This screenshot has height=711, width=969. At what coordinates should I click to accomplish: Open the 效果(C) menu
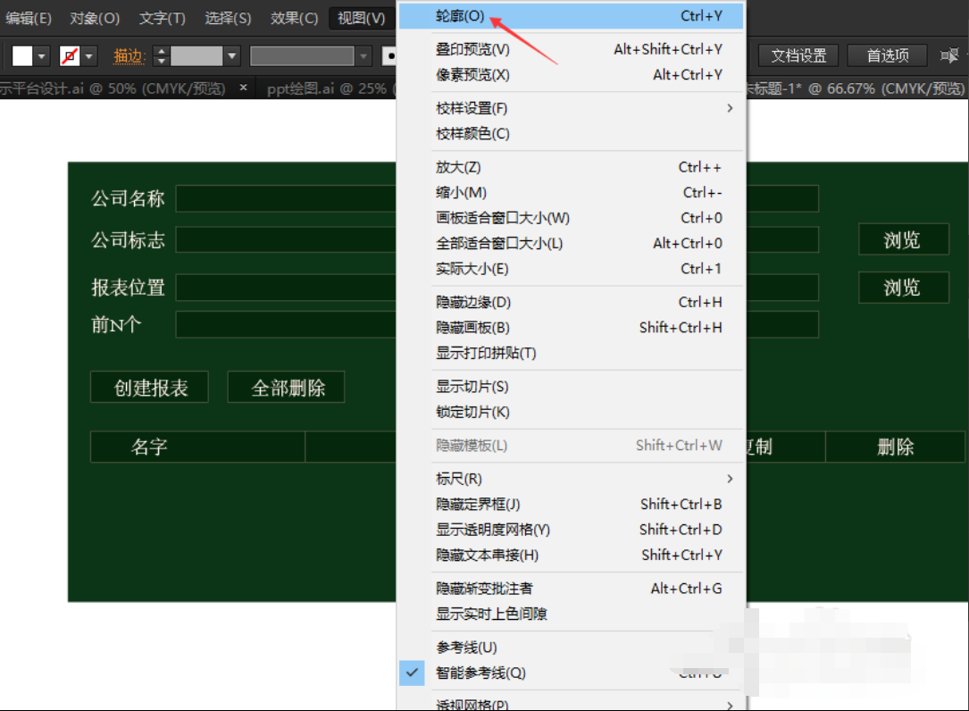click(x=294, y=18)
